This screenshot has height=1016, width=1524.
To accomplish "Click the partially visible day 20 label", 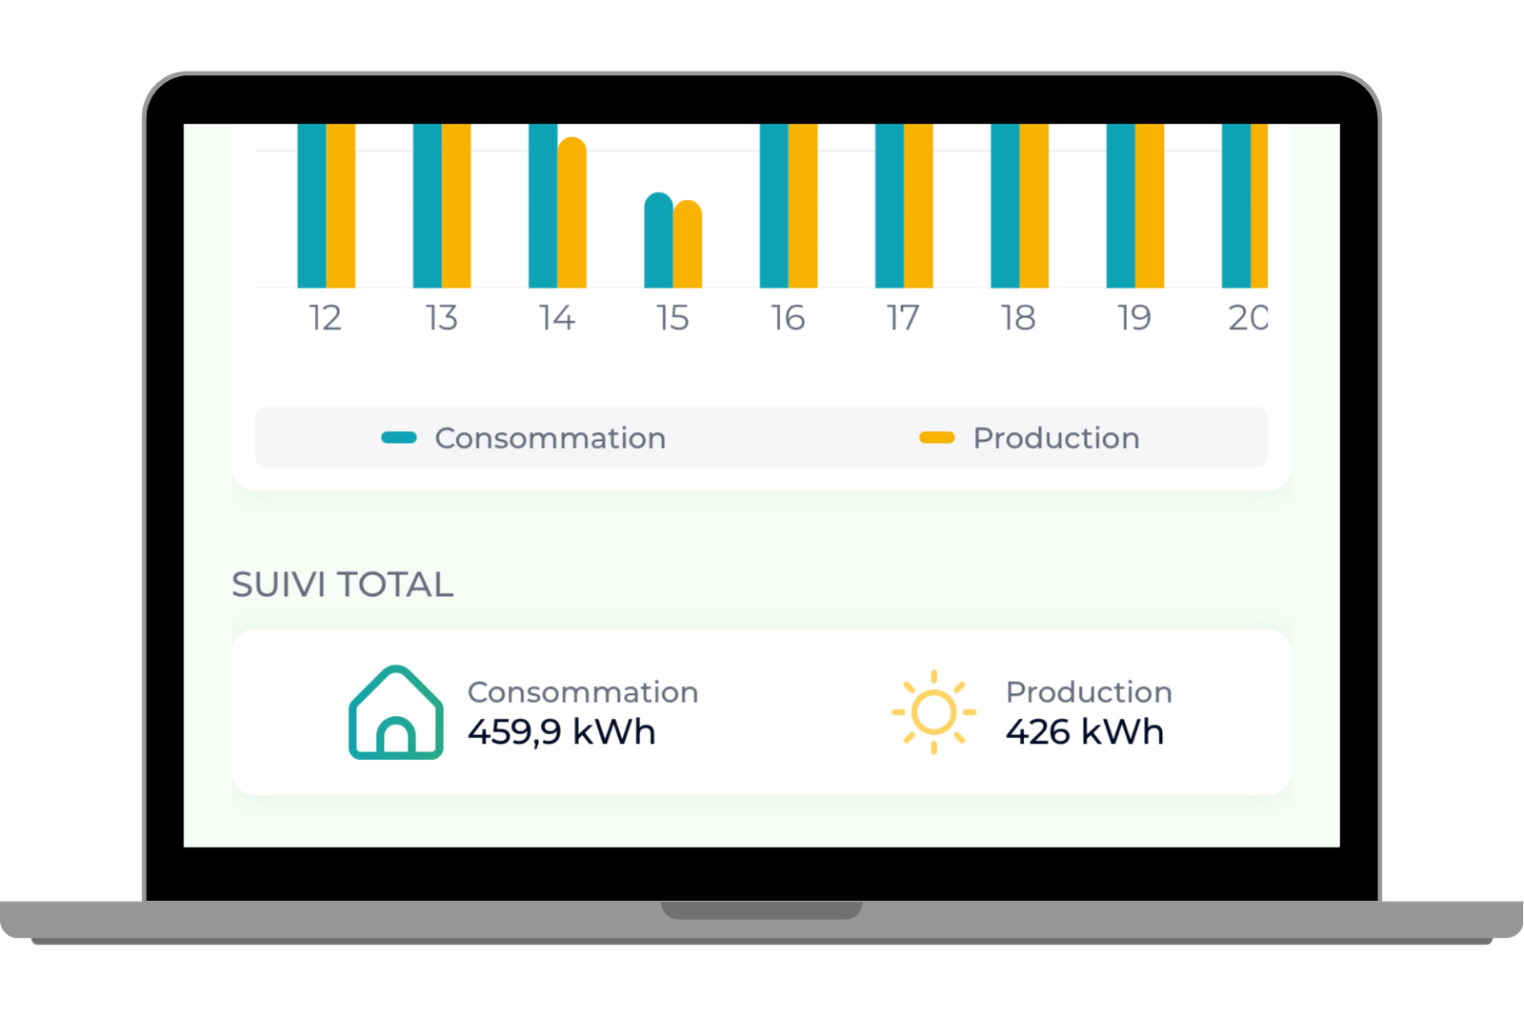I will 1247,318.
